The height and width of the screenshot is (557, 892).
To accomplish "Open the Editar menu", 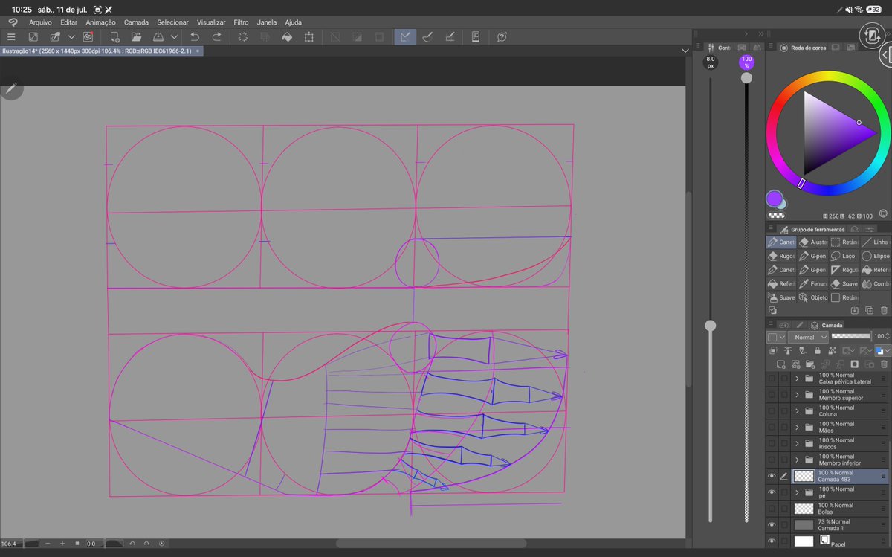I will 69,22.
